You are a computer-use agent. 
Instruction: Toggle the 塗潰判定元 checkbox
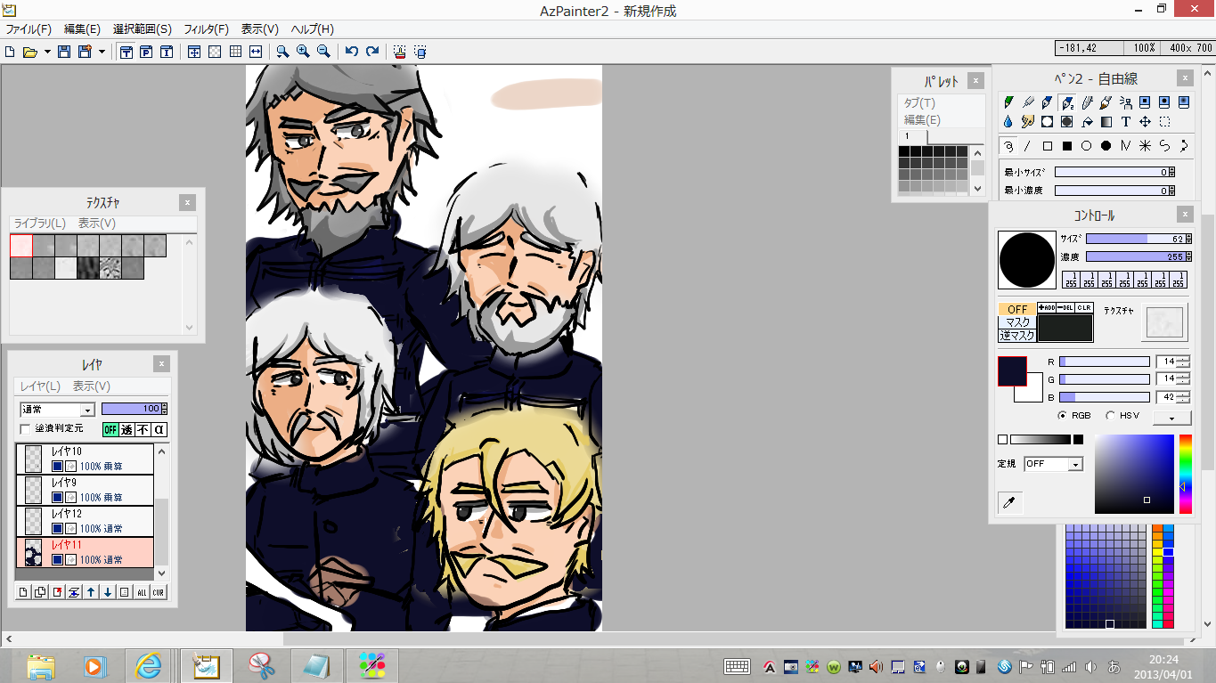click(x=26, y=429)
